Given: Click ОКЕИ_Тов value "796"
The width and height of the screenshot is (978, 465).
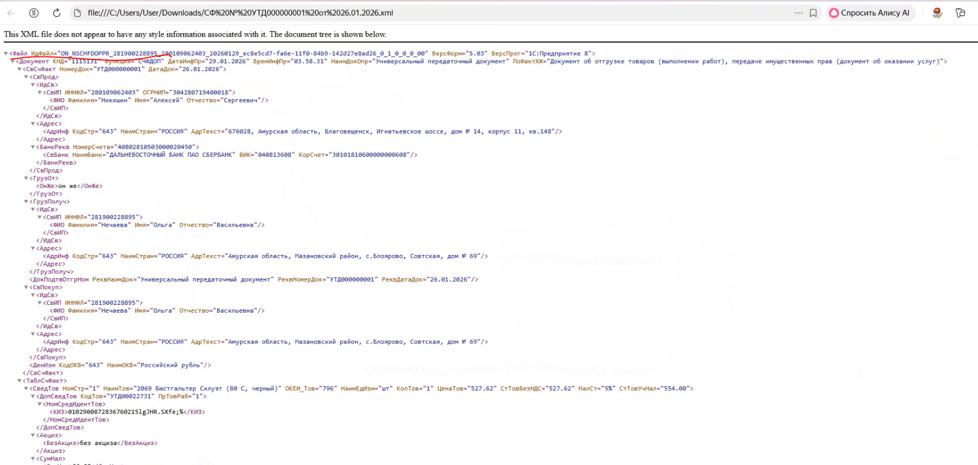Looking at the screenshot, I should pos(329,389).
